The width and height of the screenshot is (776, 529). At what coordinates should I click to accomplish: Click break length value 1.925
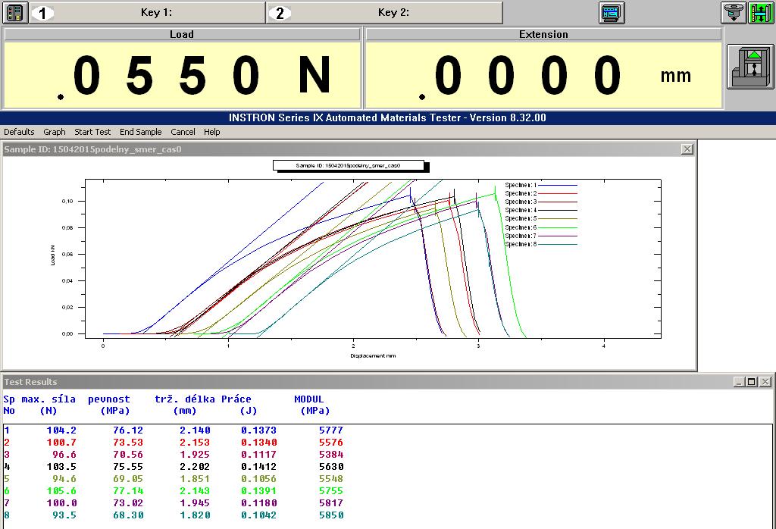click(x=195, y=455)
